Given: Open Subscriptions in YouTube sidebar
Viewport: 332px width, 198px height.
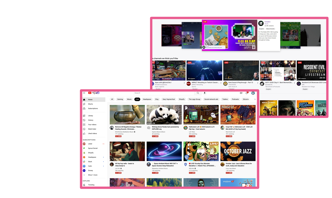Looking at the screenshot, I should (x=94, y=108).
